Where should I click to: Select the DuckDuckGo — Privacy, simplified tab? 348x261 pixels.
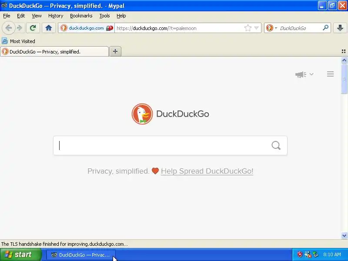[54, 52]
